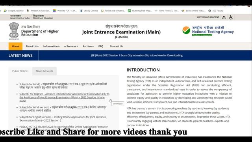The height and width of the screenshot is (142, 252).
Task: Click Ministry of Education link
Action: (x=43, y=17)
